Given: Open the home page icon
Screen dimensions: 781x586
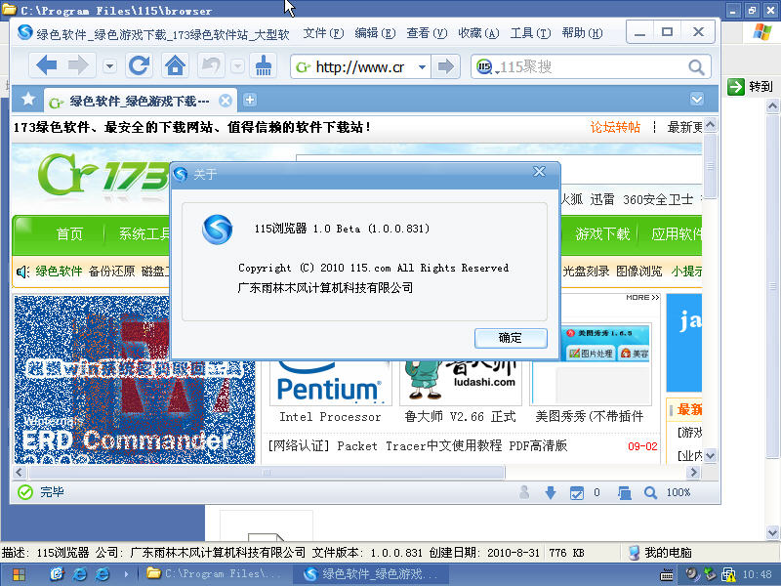Looking at the screenshot, I should tap(176, 65).
